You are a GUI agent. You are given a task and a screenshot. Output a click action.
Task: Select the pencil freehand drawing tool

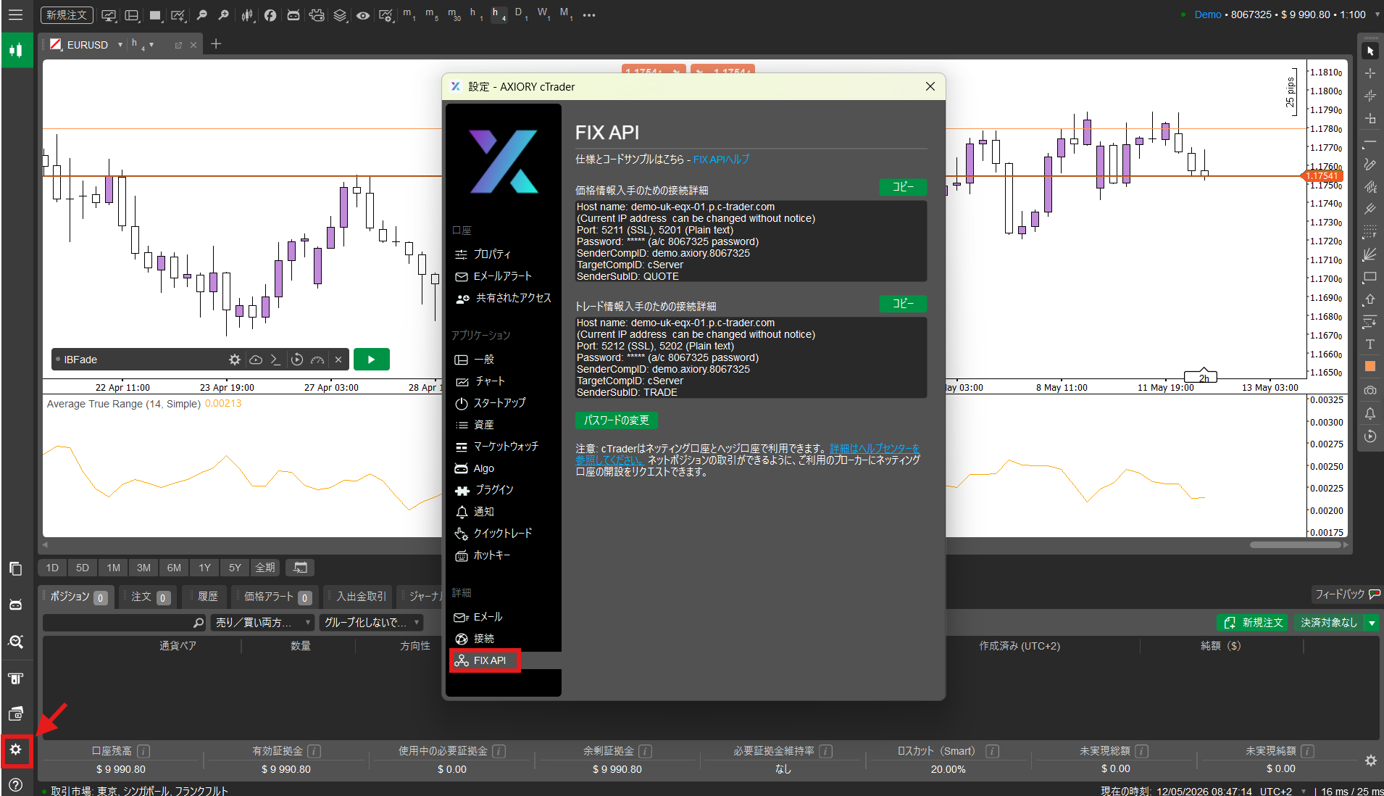point(1370,165)
